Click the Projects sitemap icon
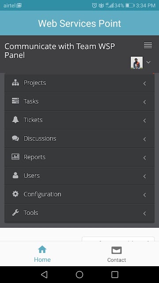The width and height of the screenshot is (159, 283). [x=15, y=83]
